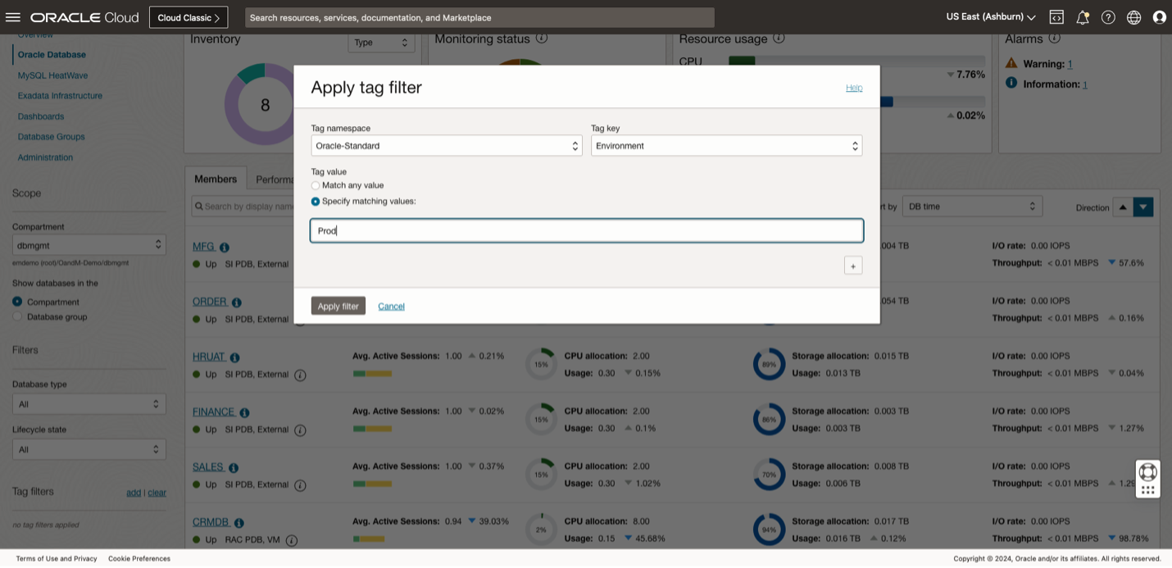Open the Lifecycle state dropdown
Viewport: 1172px width, 568px height.
(89, 449)
